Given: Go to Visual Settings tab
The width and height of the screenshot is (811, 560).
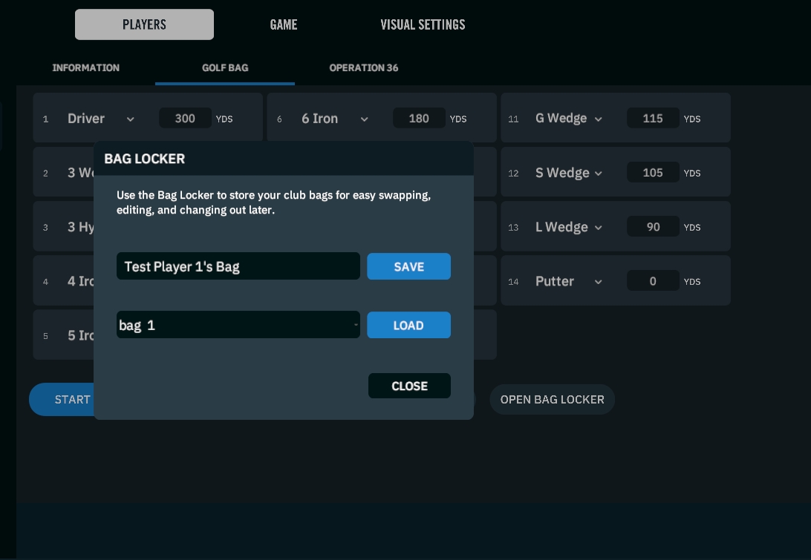Looking at the screenshot, I should [423, 24].
